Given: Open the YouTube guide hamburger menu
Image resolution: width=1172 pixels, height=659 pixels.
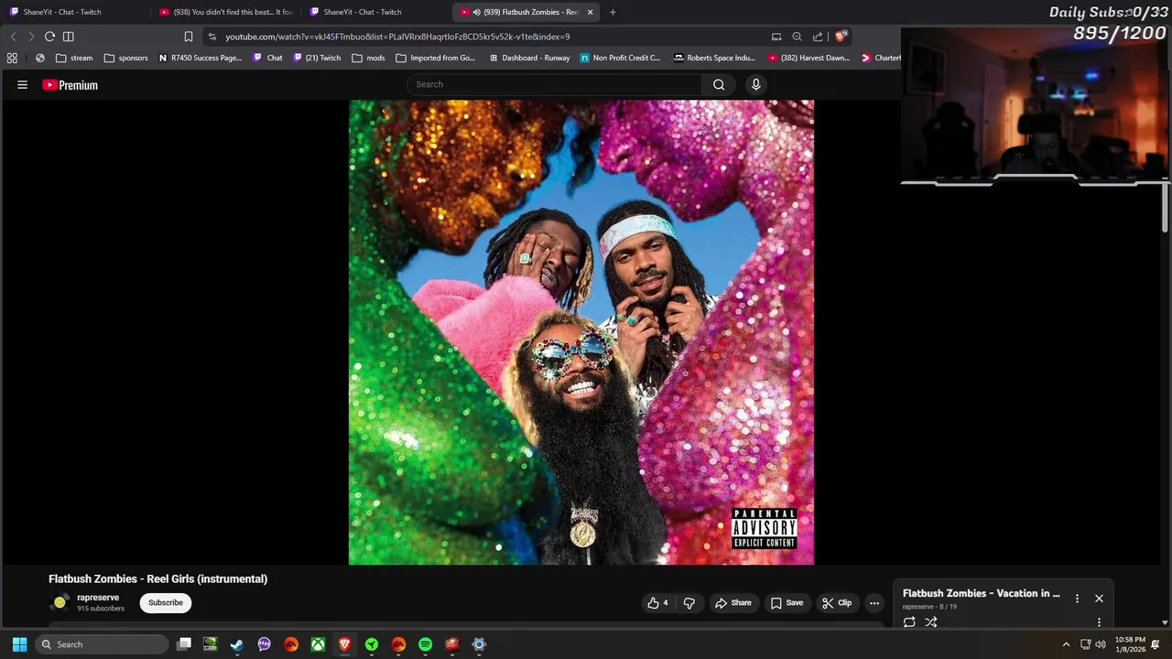Looking at the screenshot, I should click(x=22, y=85).
